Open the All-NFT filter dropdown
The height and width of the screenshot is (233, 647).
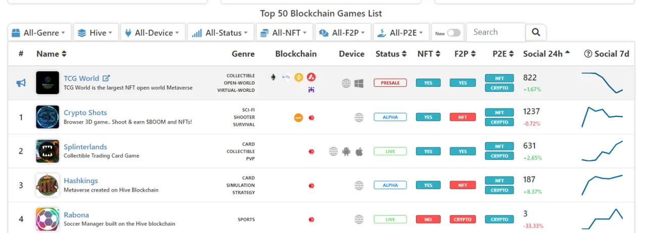click(x=284, y=32)
